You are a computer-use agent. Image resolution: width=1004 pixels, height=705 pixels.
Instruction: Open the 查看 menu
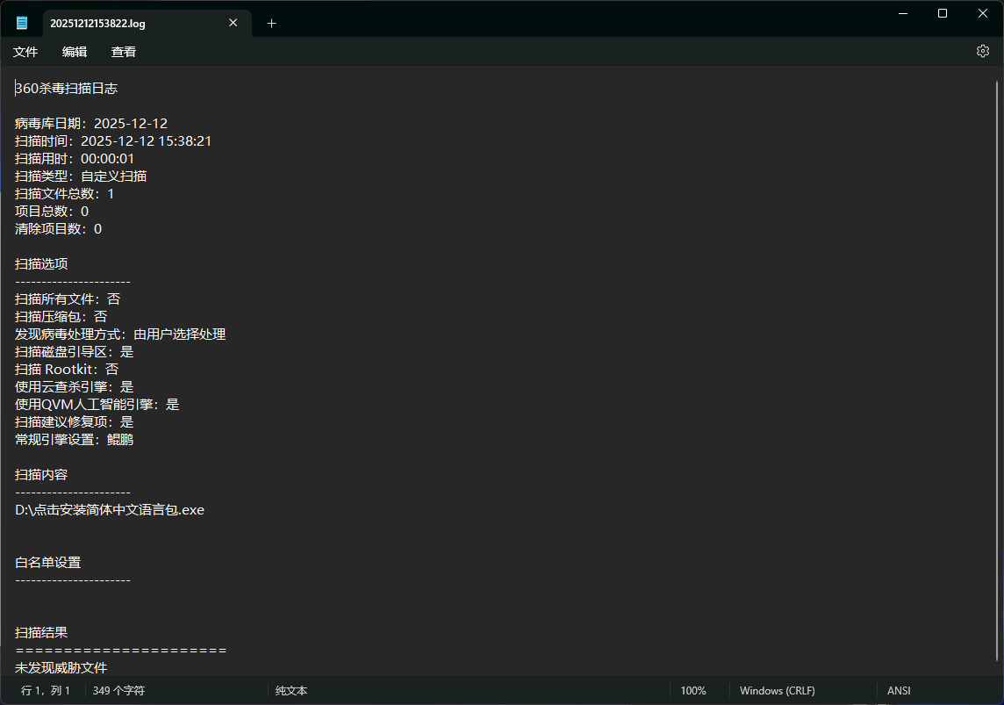pyautogui.click(x=124, y=52)
